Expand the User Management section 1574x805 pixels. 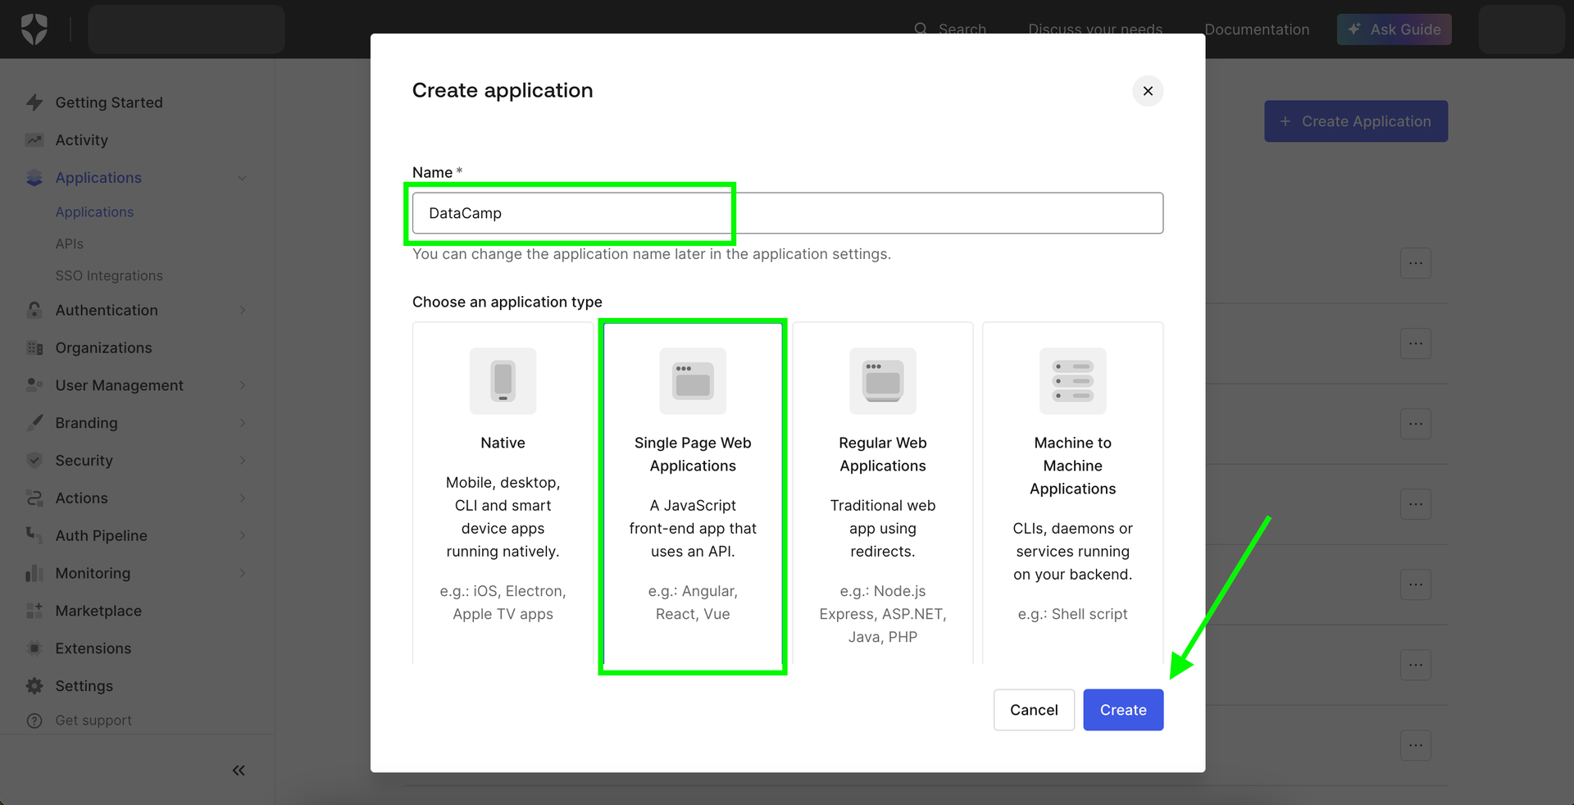click(242, 385)
